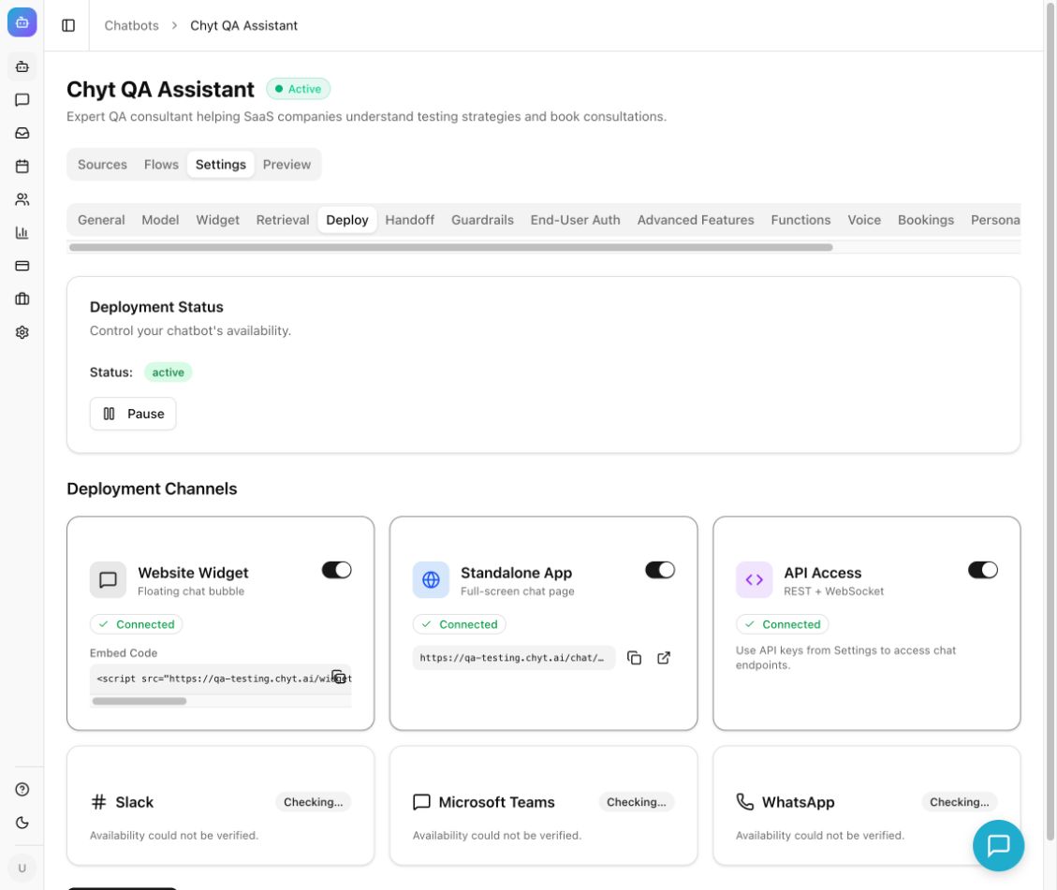Switch to the Sources tab
1057x890 pixels.
102,165
